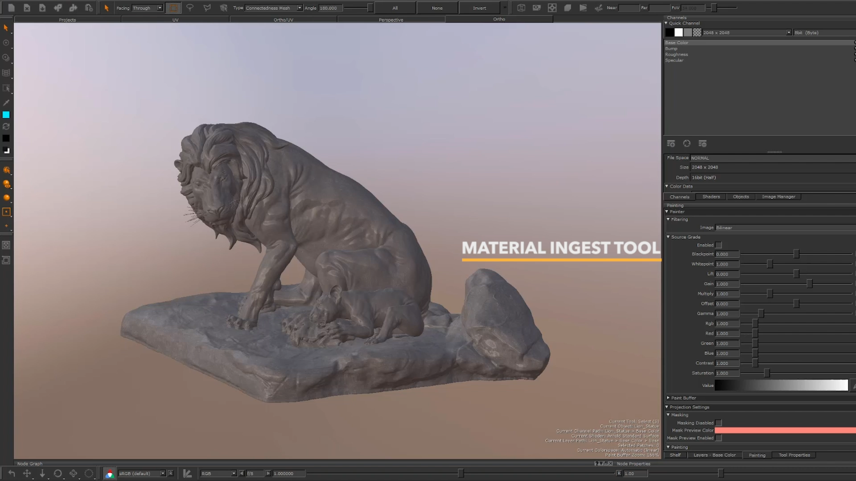Image resolution: width=856 pixels, height=481 pixels.
Task: Select the Roughness channel in list
Action: click(676, 54)
